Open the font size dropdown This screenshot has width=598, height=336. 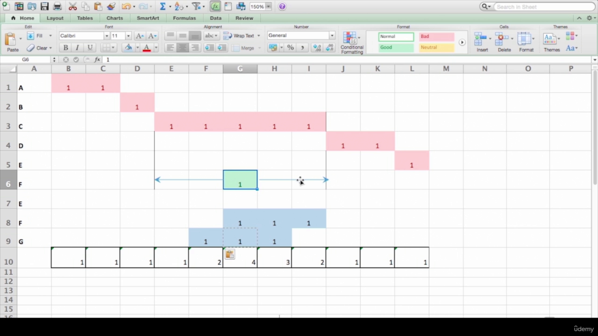pyautogui.click(x=128, y=36)
